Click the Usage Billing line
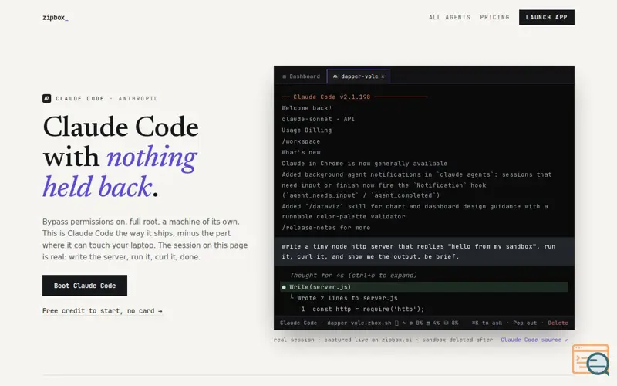This screenshot has height=386, width=617. pyautogui.click(x=306, y=130)
